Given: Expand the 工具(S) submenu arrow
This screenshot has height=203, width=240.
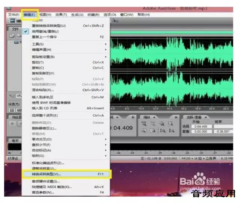Looking at the screenshot, I should 106,44.
